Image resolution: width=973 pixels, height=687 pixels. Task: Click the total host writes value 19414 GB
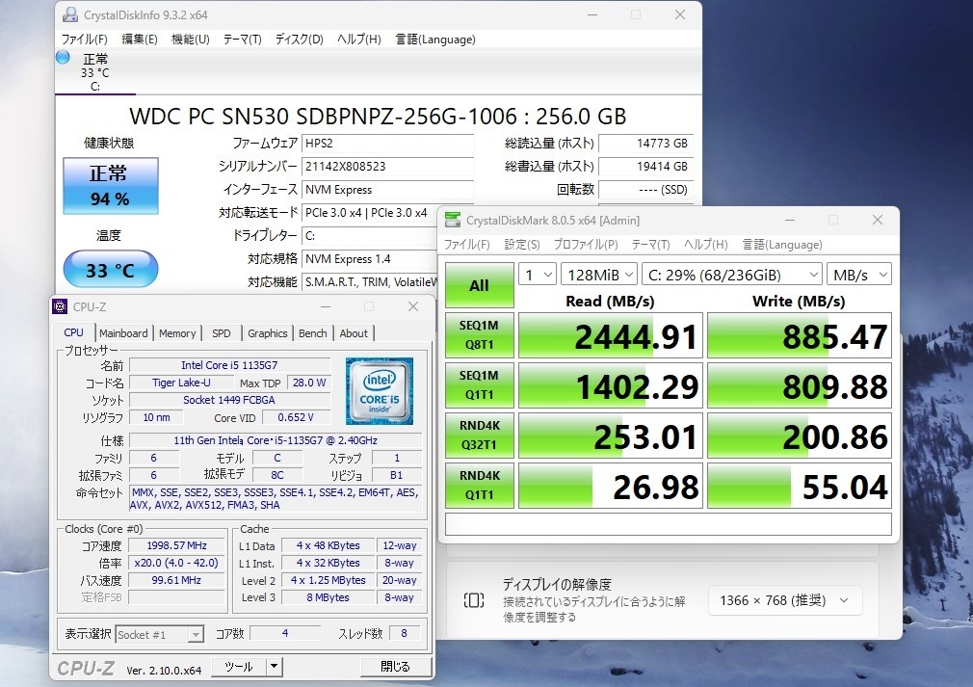click(x=645, y=167)
